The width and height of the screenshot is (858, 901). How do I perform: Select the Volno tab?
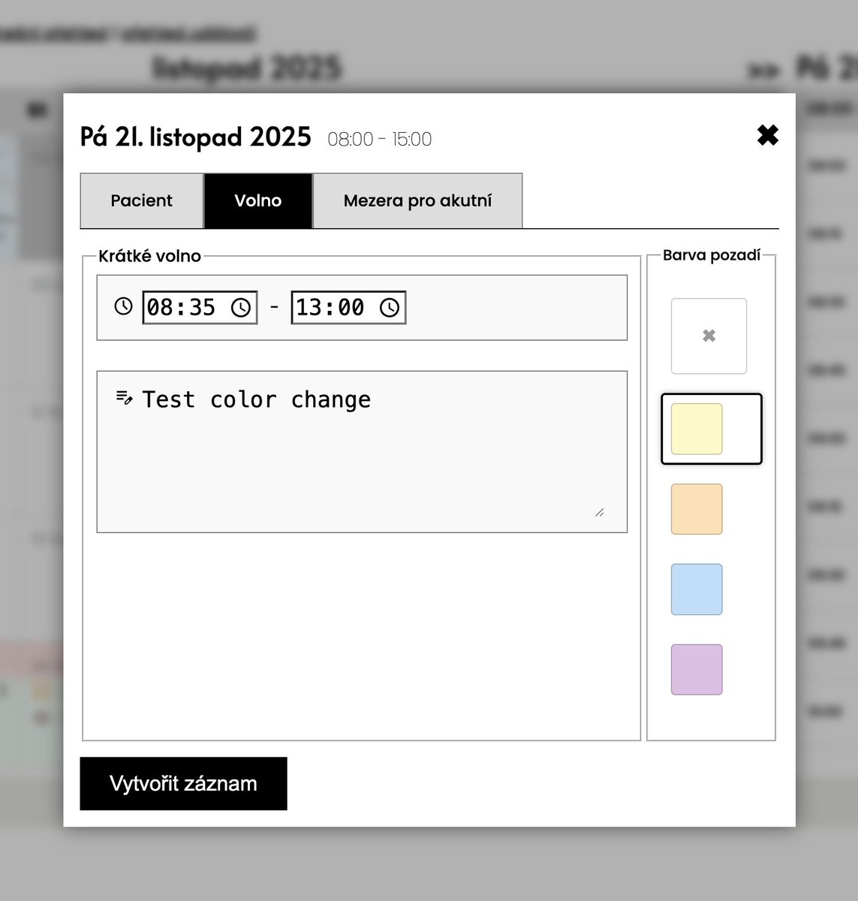(x=258, y=200)
